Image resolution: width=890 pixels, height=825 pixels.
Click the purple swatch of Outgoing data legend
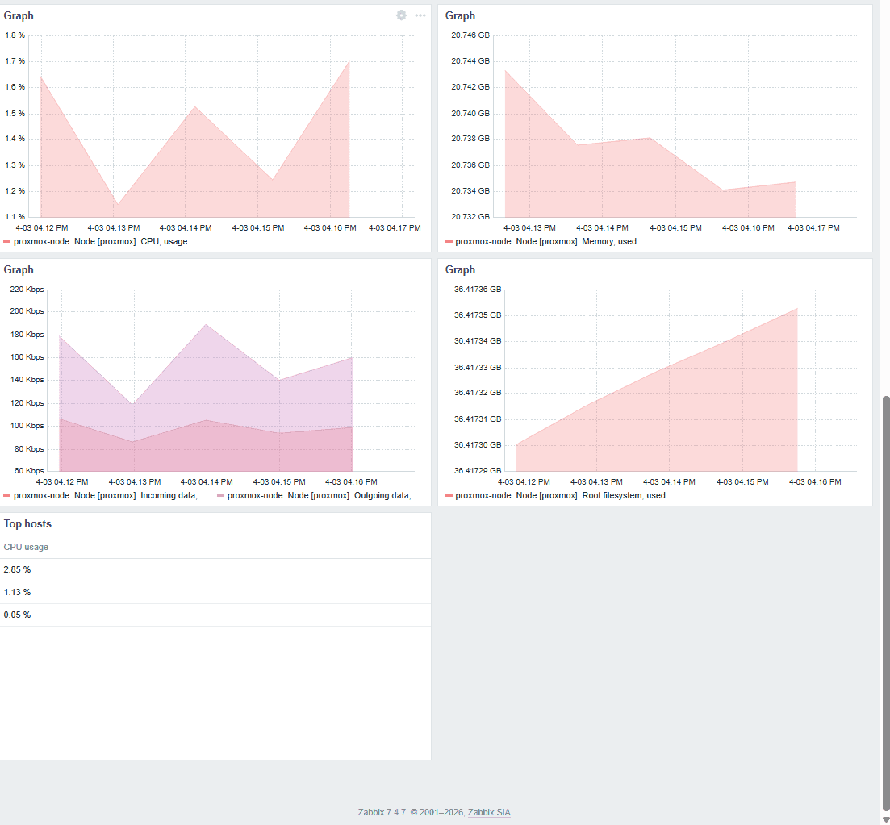221,496
